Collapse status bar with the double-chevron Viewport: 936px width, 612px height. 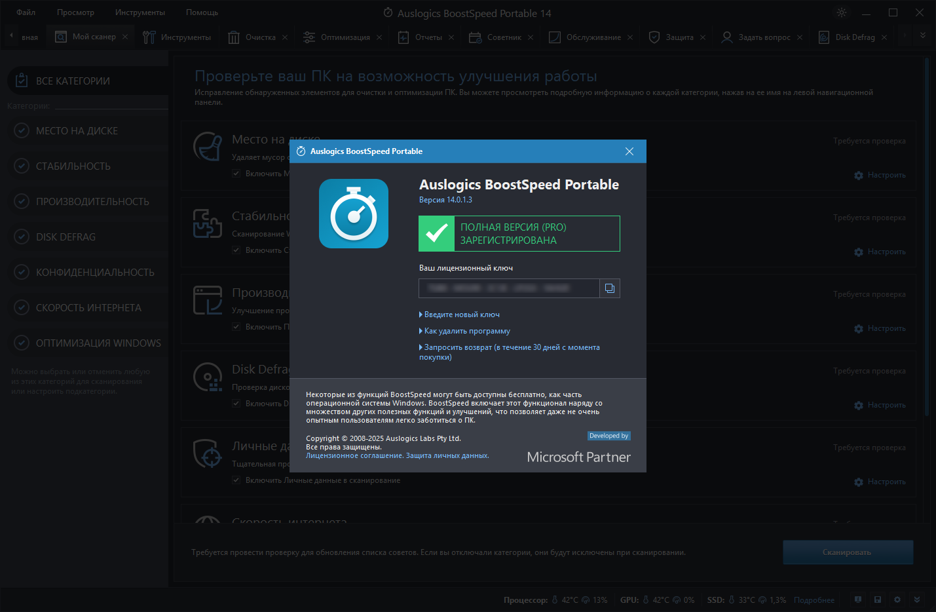[x=917, y=600]
